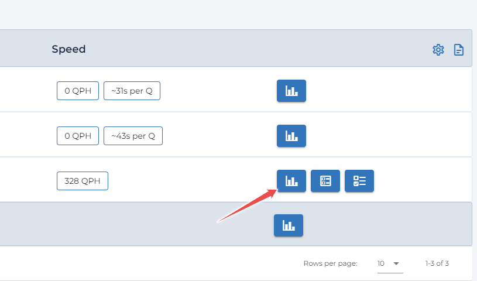This screenshot has height=281, width=477.
Task: Click checklist button in 328 QPH row
Action: point(359,181)
